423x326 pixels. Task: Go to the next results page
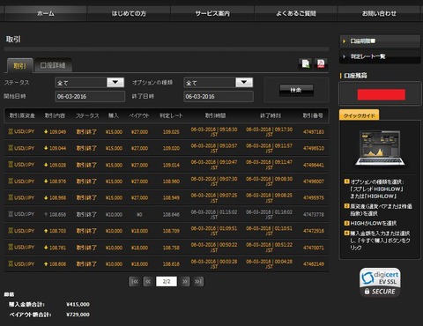pos(185,281)
